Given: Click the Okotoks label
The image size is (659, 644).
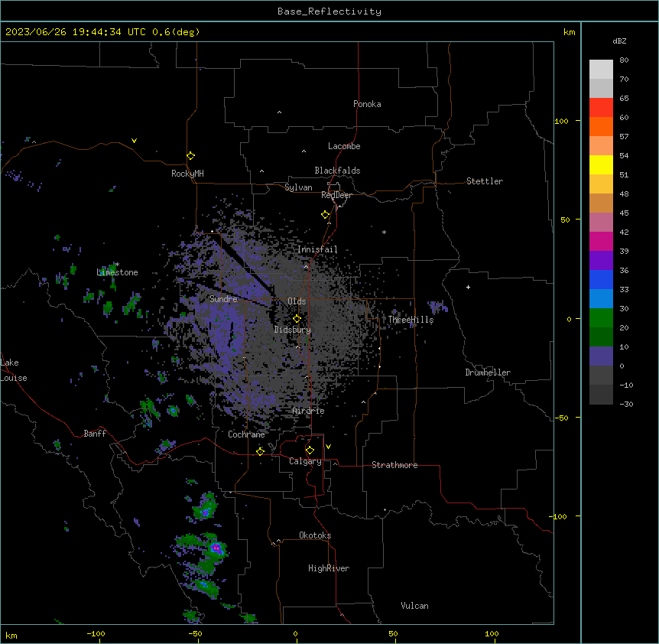Looking at the screenshot, I should [x=315, y=535].
